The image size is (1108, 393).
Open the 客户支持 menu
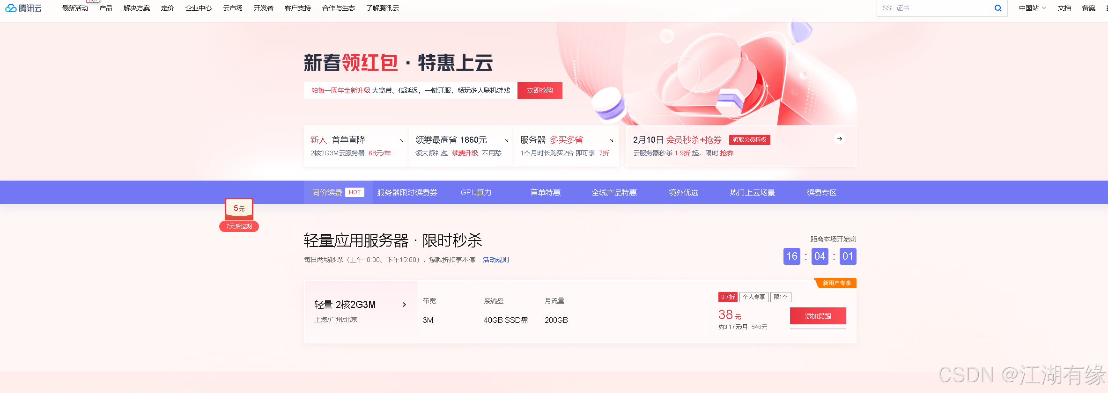click(x=298, y=8)
